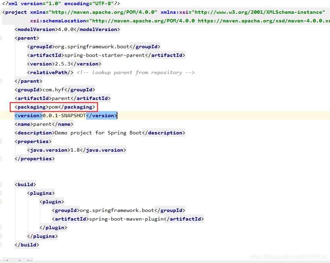Click the artifactId value parent
This screenshot has height=263, width=330.
pyautogui.click(x=61, y=98)
